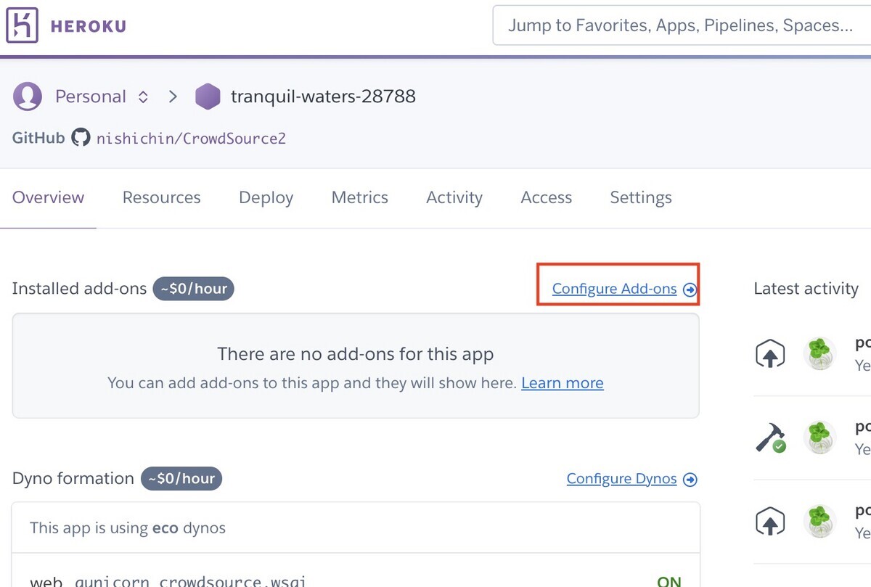Click the personal account avatar icon
Screen dimensions: 871x587
click(x=27, y=96)
